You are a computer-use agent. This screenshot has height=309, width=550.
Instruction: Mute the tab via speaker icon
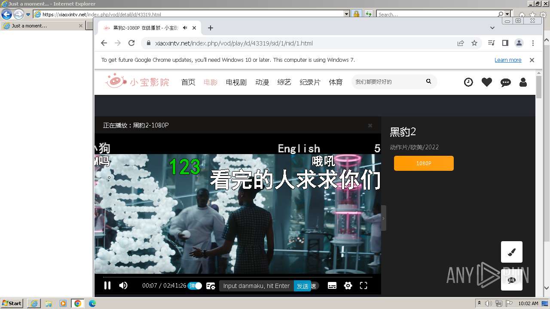pyautogui.click(x=185, y=28)
